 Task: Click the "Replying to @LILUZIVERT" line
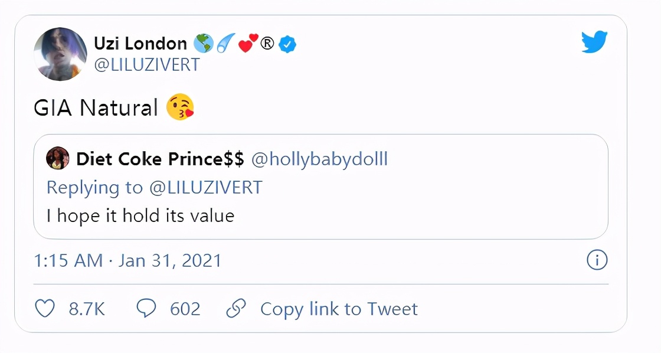pyautogui.click(x=154, y=187)
